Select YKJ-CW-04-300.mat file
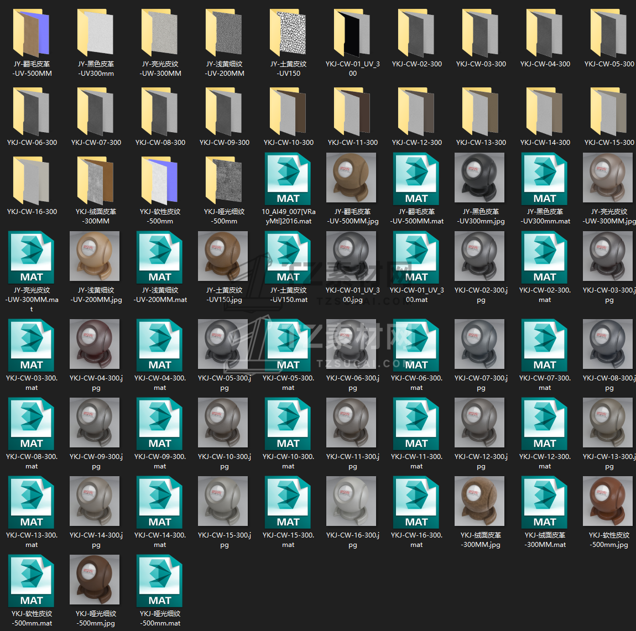Screen dimensions: 636x631 (x=160, y=345)
